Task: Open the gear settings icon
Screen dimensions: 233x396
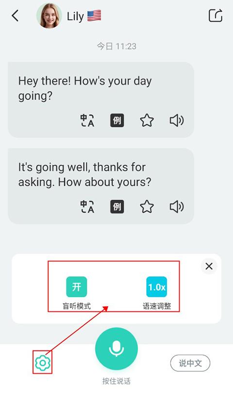Action: tap(43, 362)
